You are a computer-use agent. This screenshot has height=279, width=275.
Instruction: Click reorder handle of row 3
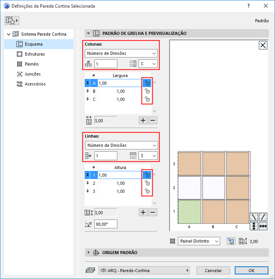87,191
